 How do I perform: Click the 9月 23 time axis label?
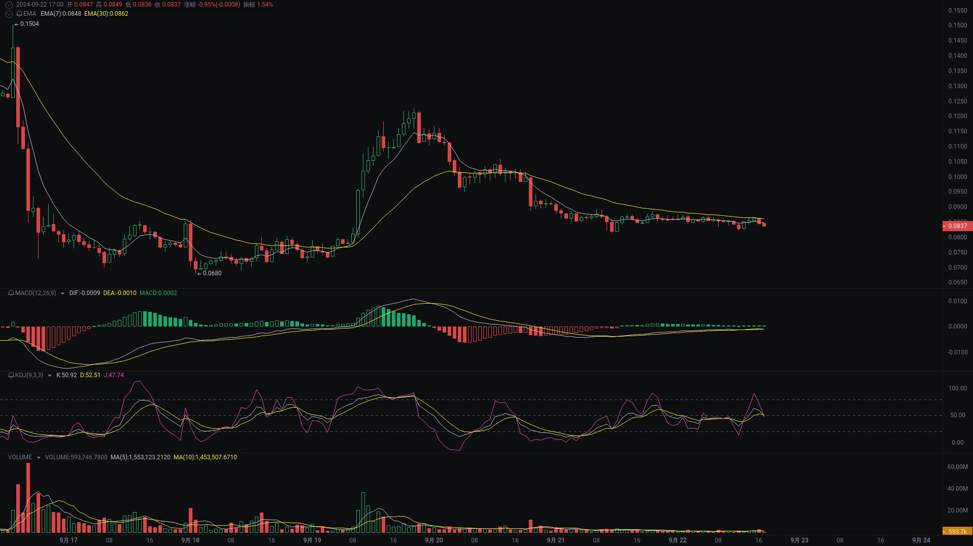pos(799,540)
